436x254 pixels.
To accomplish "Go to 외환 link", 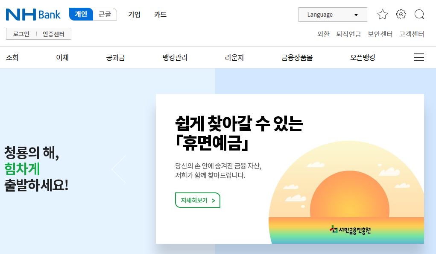I will pos(323,34).
